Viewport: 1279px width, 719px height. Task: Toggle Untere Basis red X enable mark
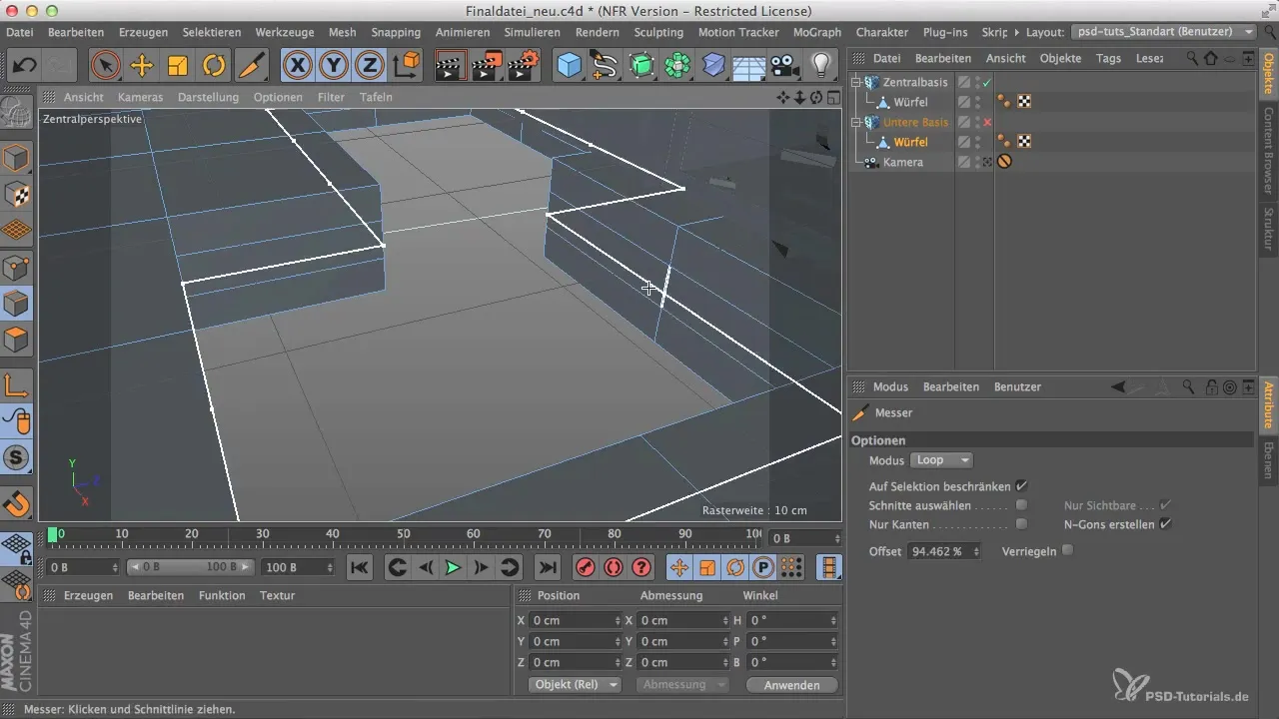[987, 122]
